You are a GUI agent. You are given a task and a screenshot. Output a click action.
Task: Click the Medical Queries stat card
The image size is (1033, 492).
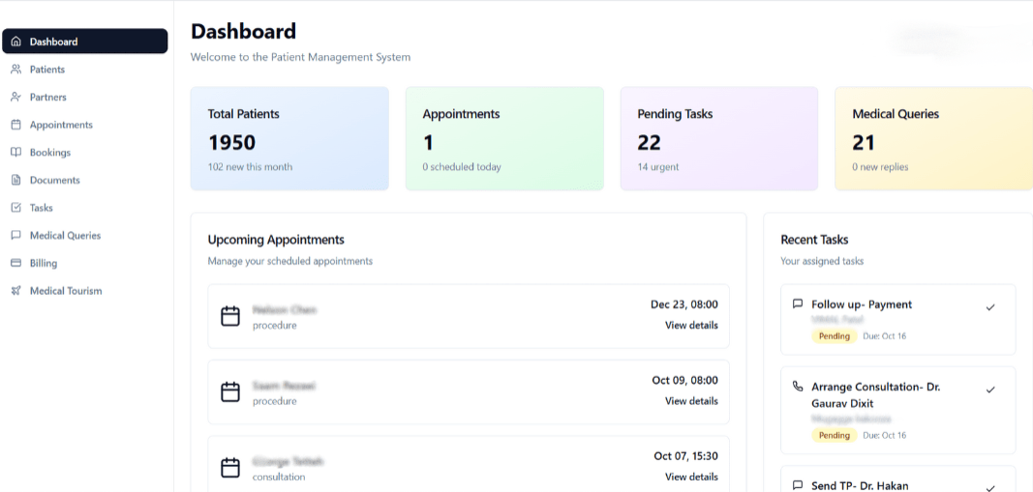pos(933,138)
